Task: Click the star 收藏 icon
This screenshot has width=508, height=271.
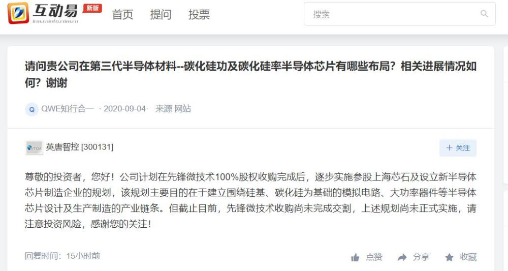Action: tap(450, 257)
